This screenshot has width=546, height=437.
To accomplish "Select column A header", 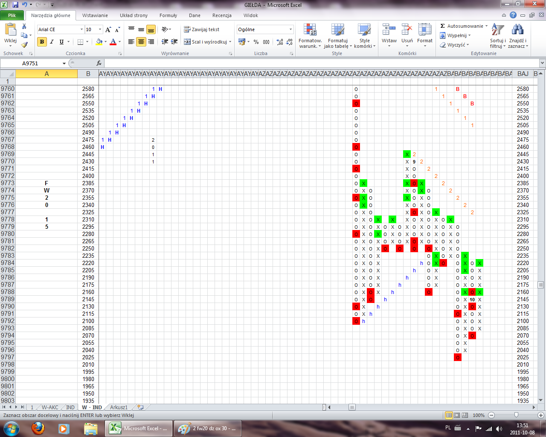I will pos(46,74).
